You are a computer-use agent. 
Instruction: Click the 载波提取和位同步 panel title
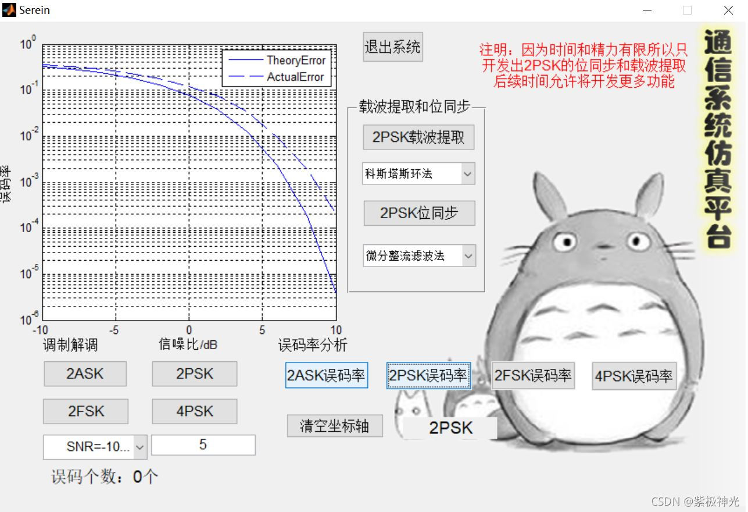point(414,108)
